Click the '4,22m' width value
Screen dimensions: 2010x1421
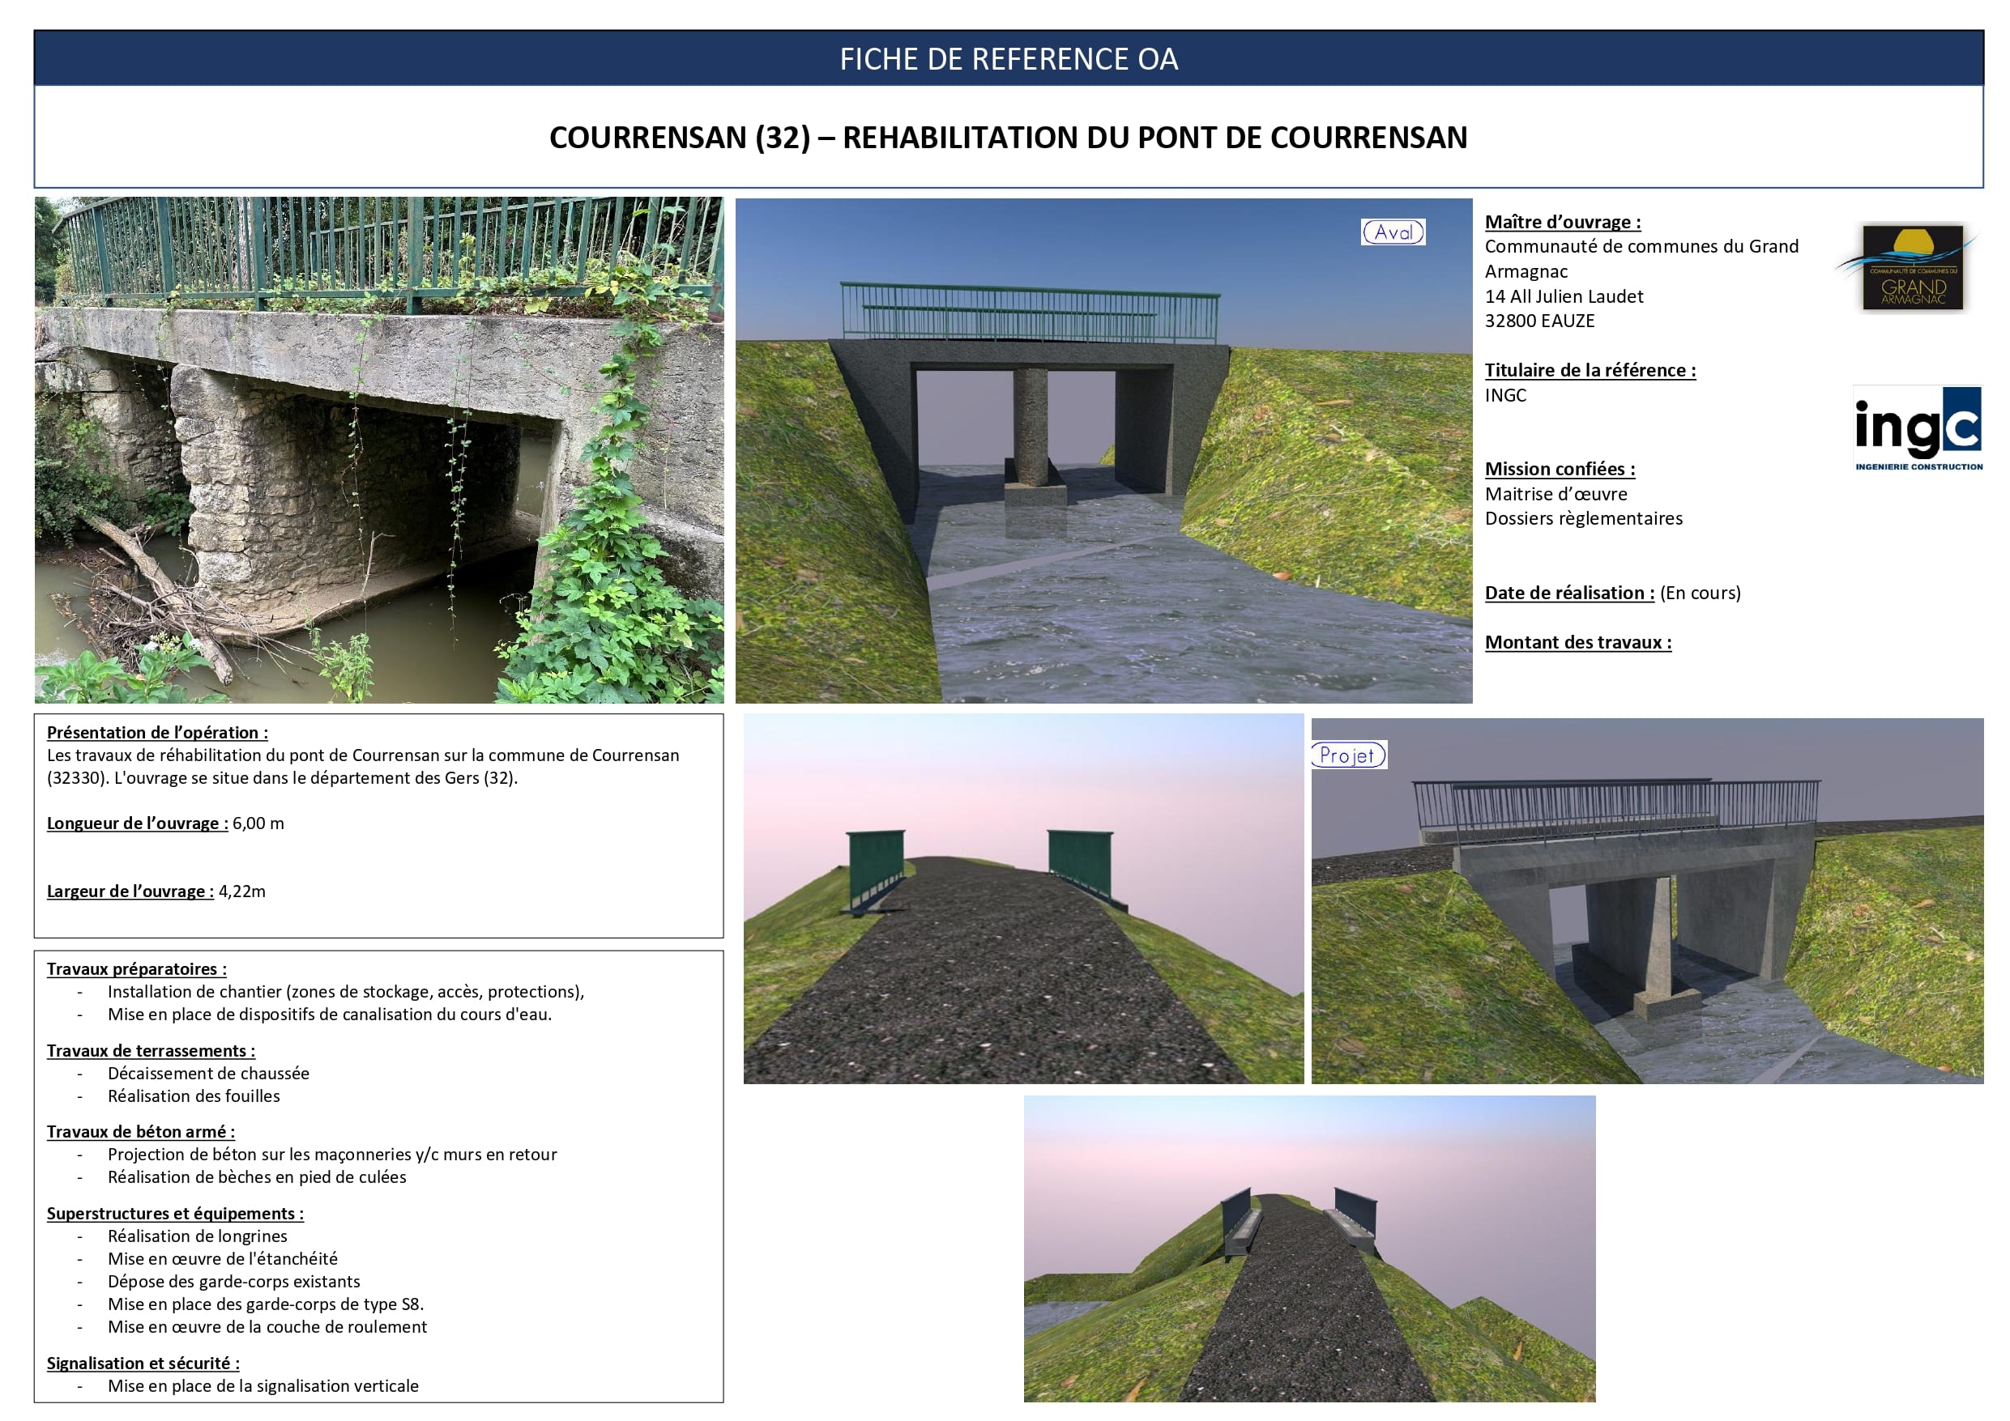point(241,891)
